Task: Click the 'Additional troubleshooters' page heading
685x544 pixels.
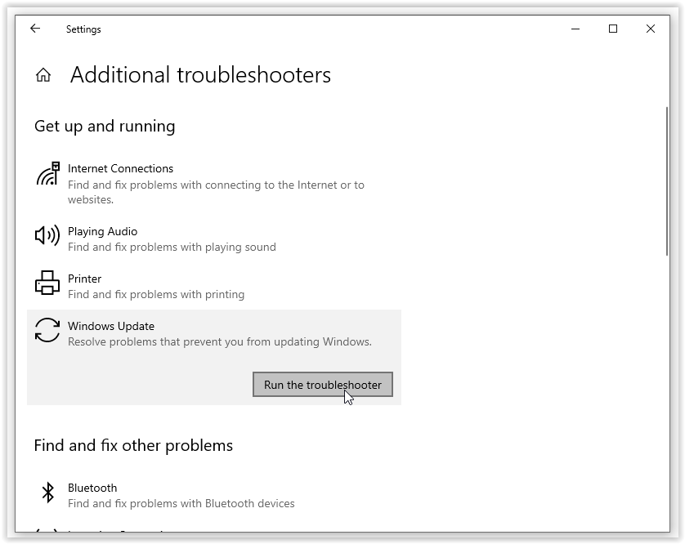Action: click(x=200, y=74)
